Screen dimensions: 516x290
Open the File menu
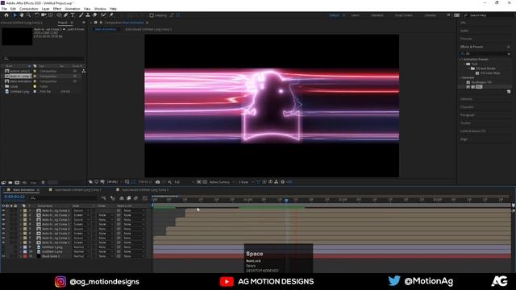[4, 9]
